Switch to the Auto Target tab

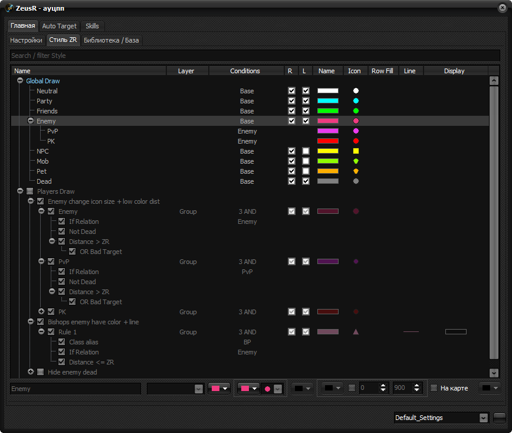pos(59,26)
